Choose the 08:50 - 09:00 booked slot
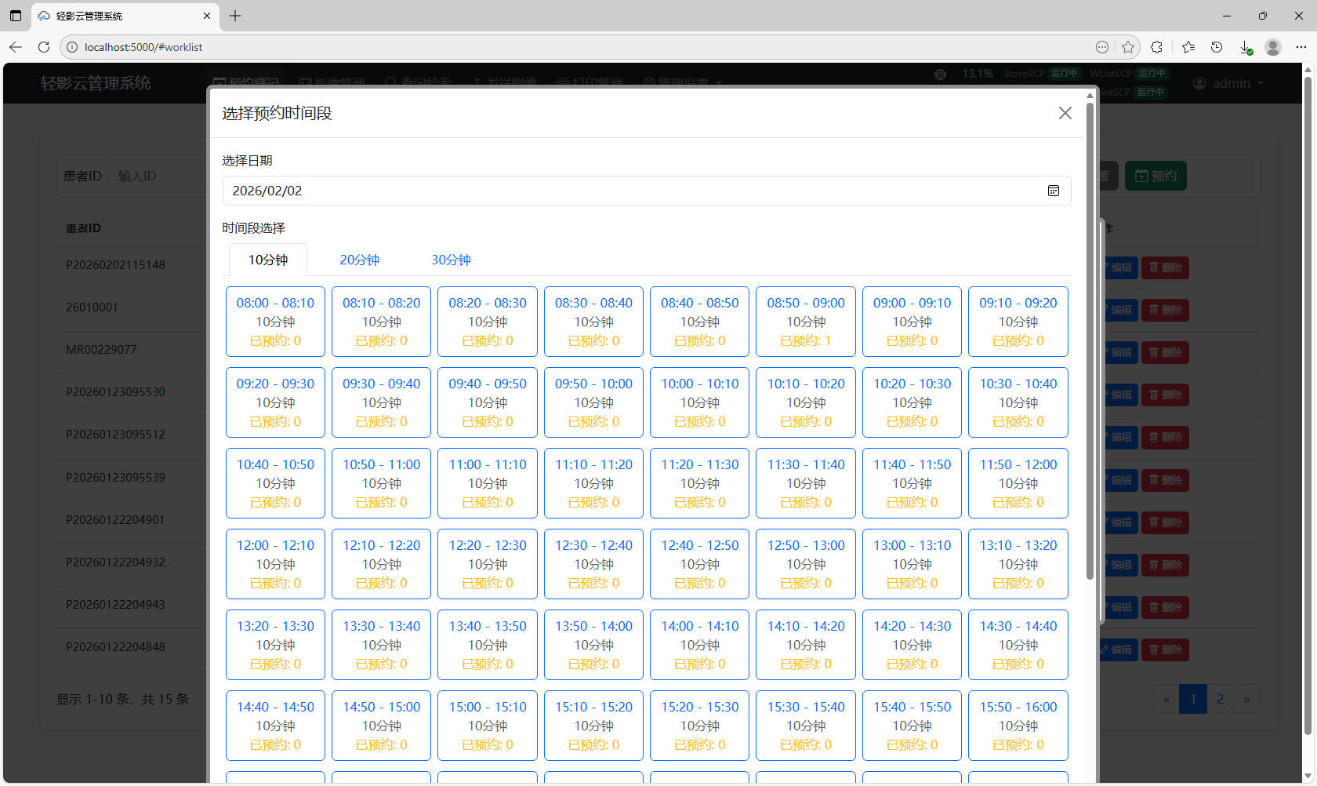 click(805, 322)
